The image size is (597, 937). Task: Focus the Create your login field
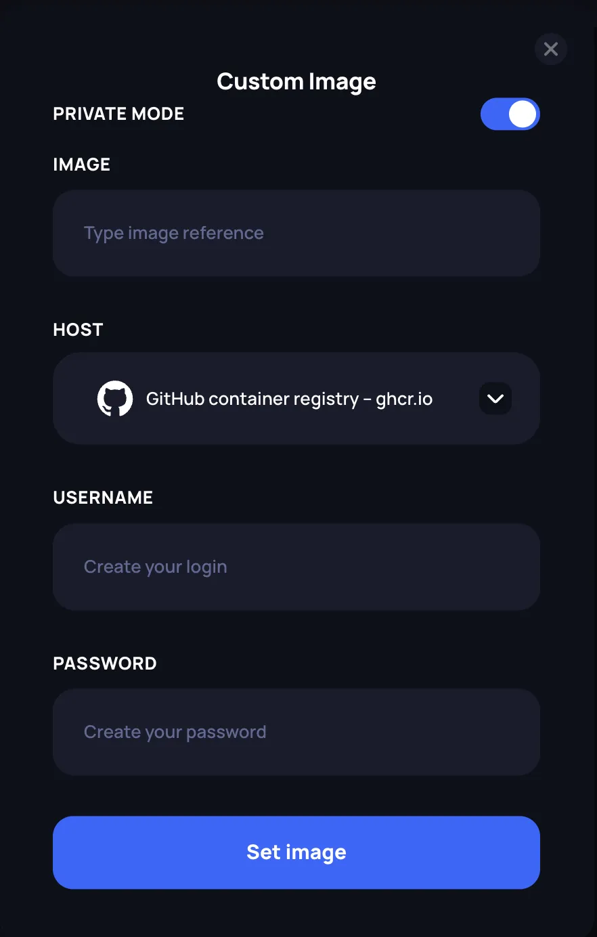(296, 567)
